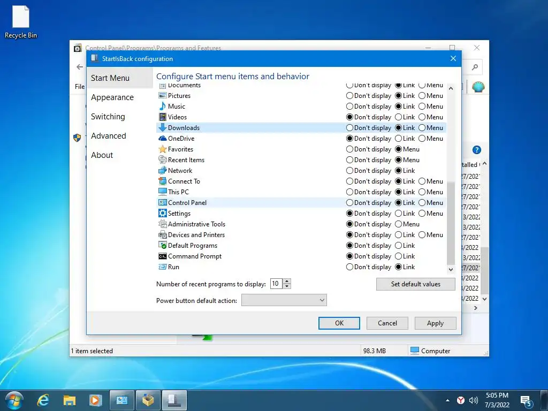Click the Network icon in list
The width and height of the screenshot is (548, 411).
pyautogui.click(x=162, y=171)
